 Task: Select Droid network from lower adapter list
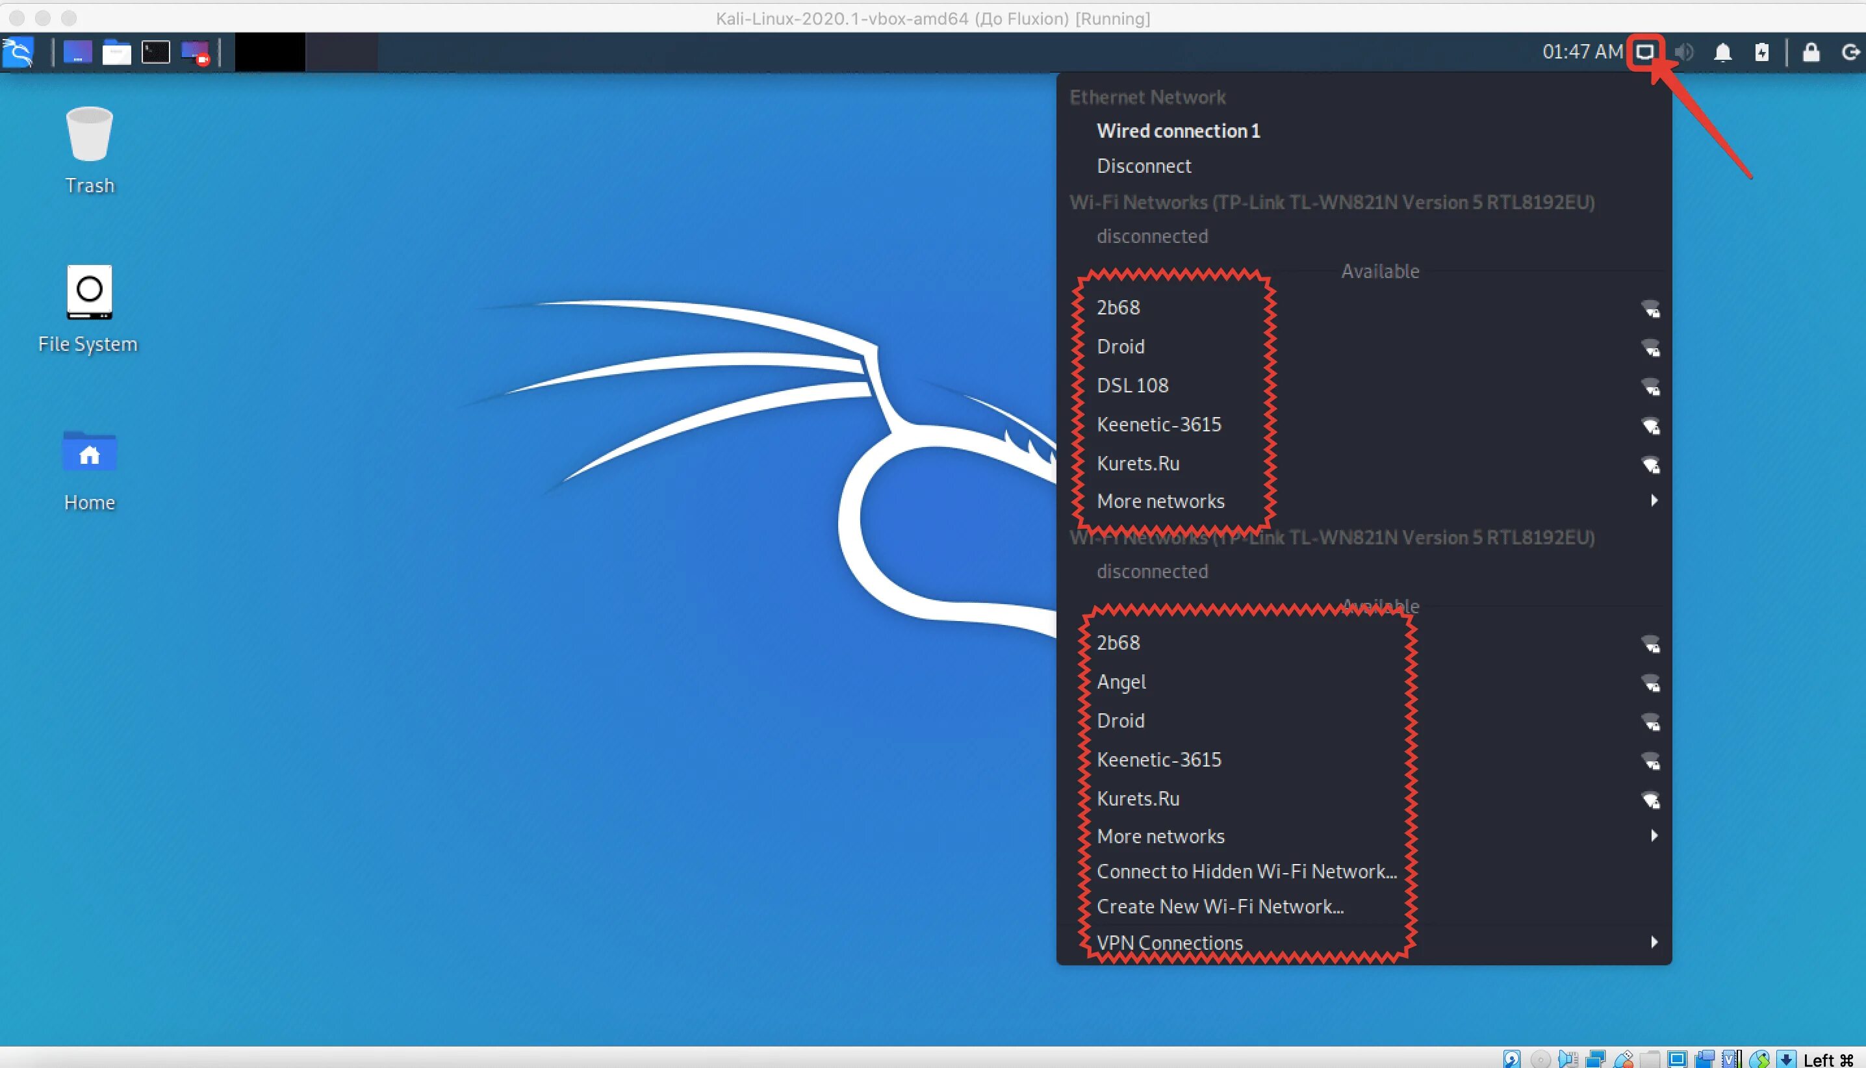(x=1119, y=719)
